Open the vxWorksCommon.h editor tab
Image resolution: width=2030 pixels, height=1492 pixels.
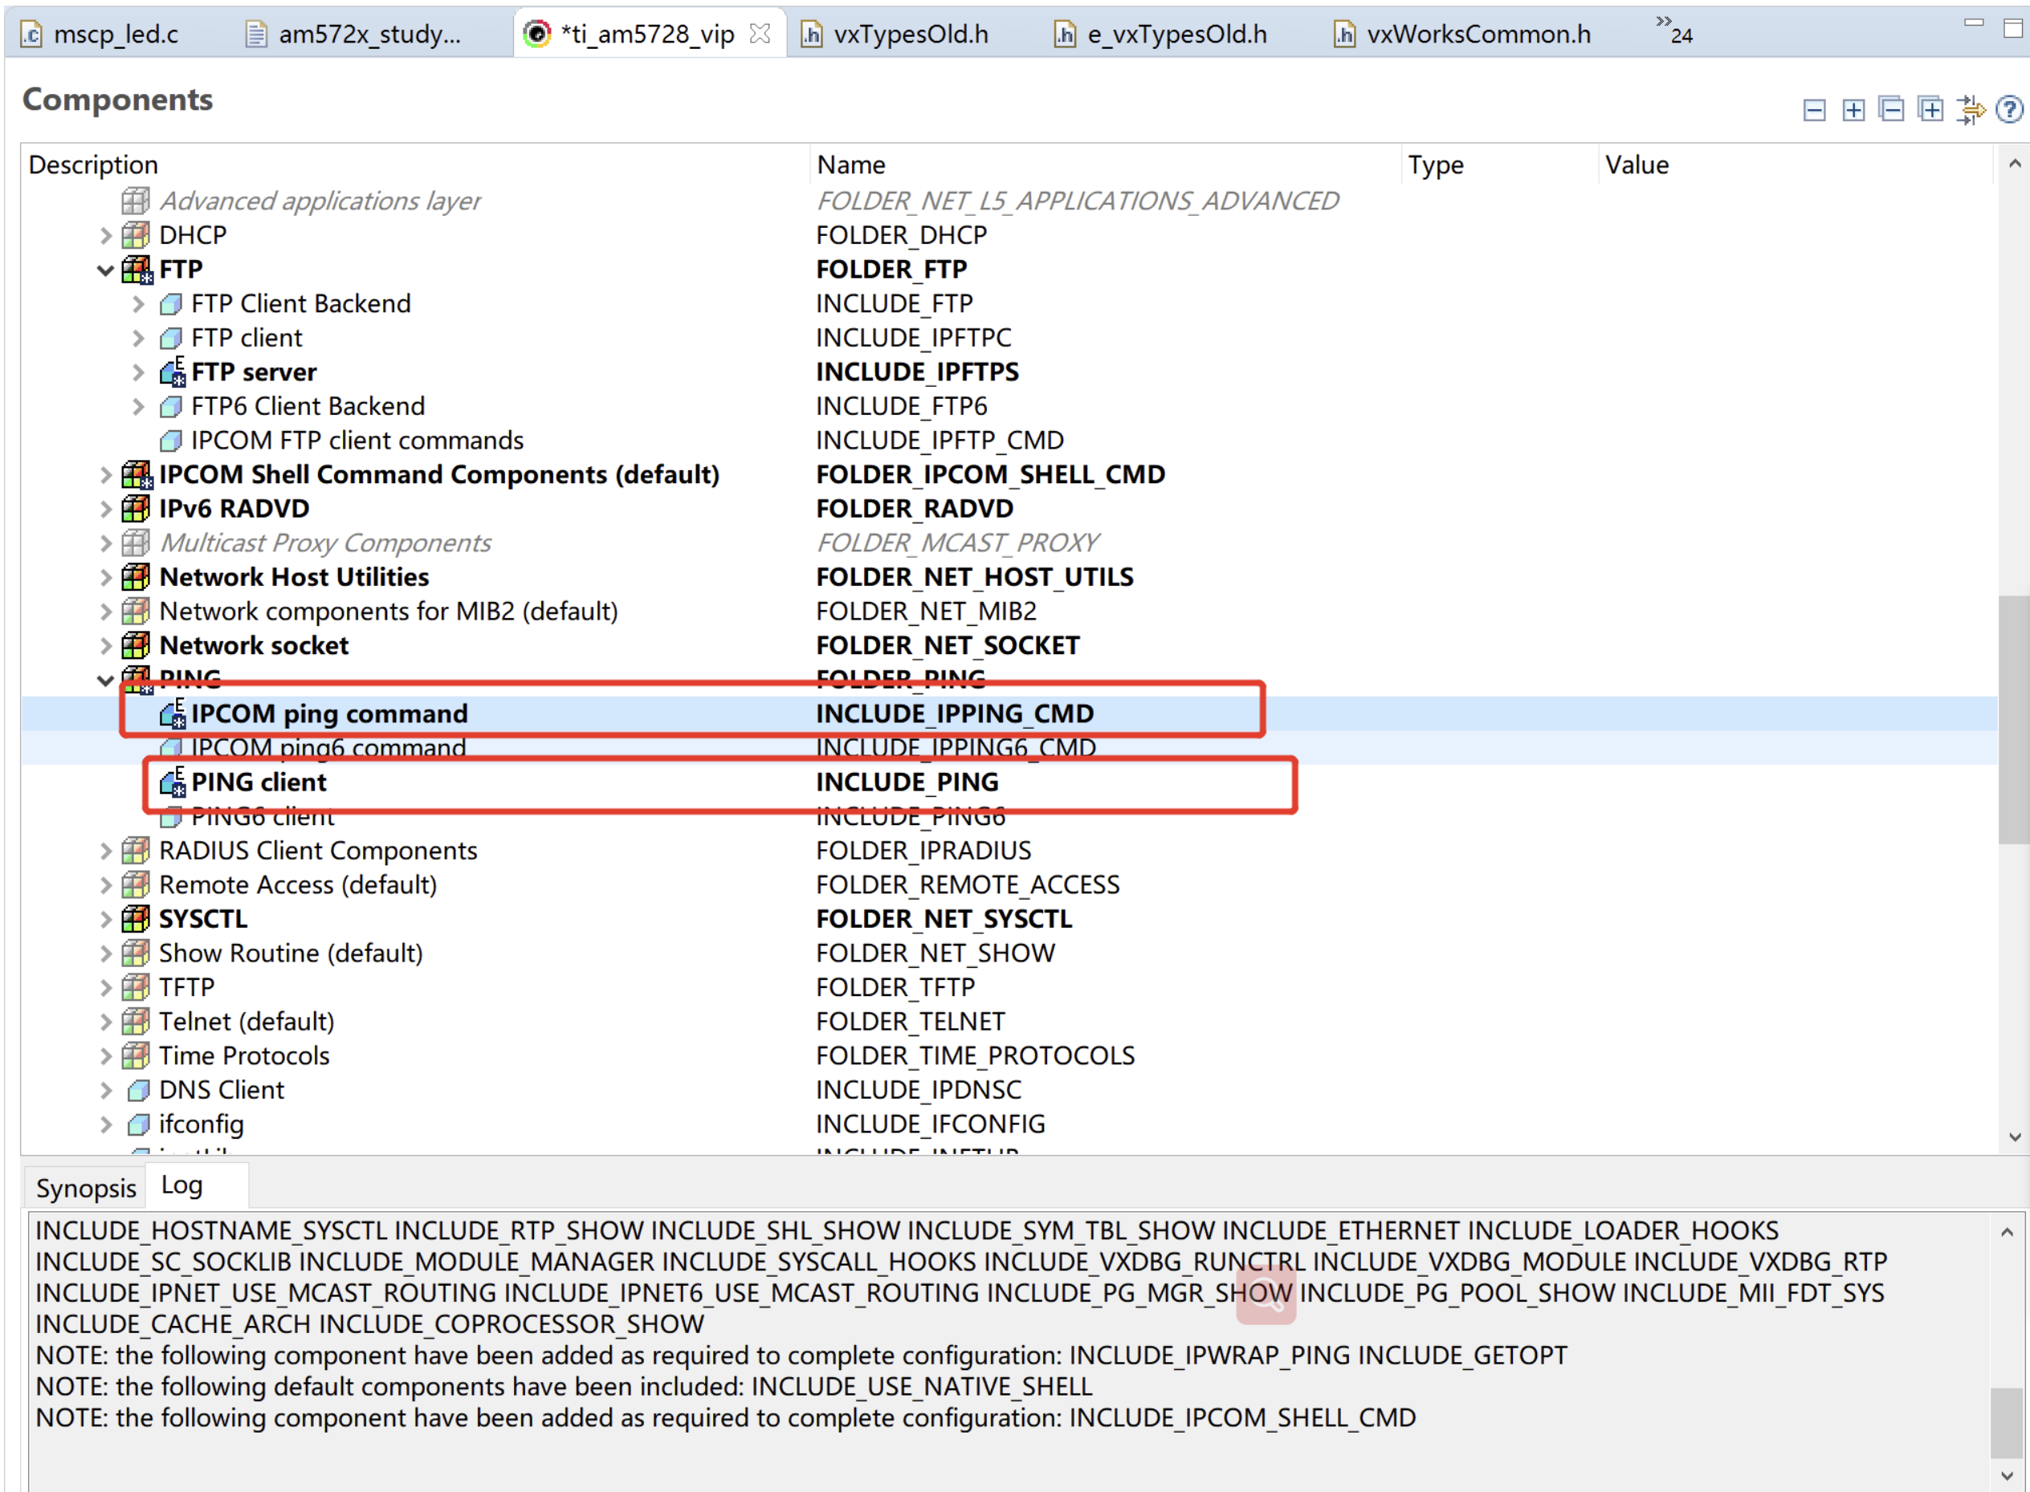click(1477, 35)
